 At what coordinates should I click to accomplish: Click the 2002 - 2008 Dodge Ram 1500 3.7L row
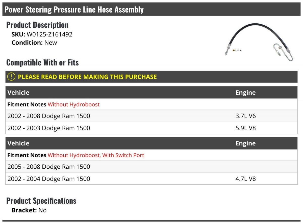click(151, 116)
